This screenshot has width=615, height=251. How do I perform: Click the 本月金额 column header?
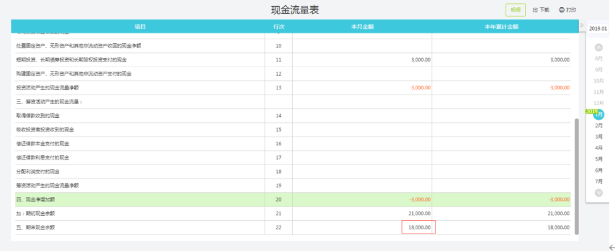coord(362,27)
